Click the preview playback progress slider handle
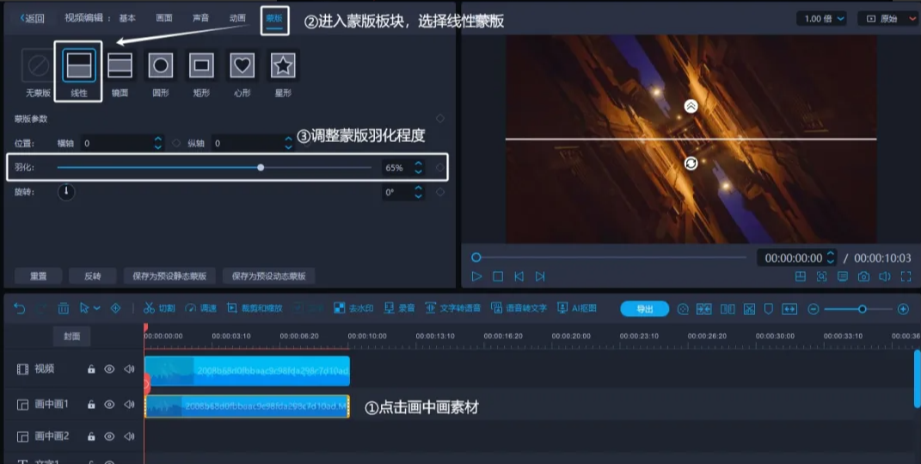The image size is (921, 464). [x=476, y=257]
